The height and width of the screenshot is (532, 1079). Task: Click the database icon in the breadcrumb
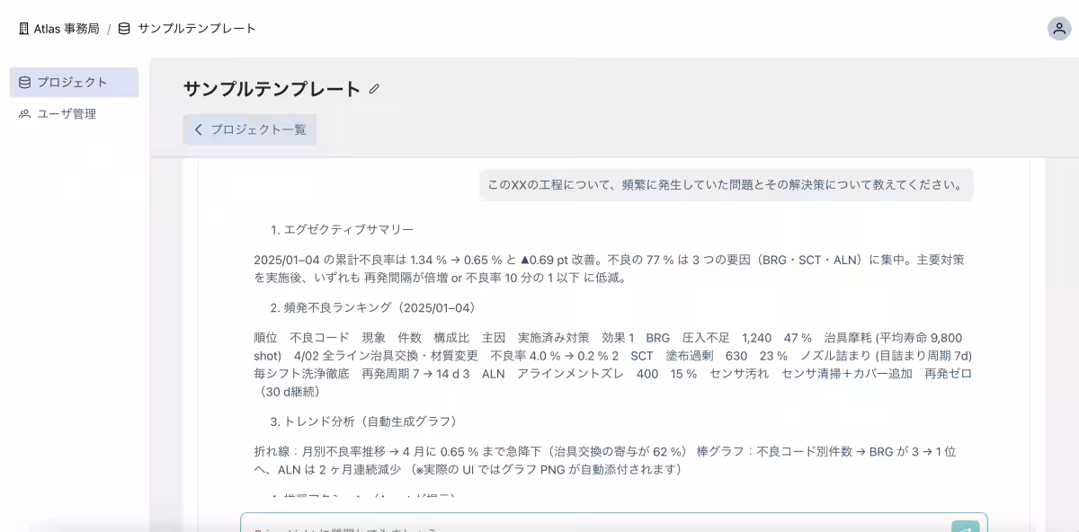[122, 28]
